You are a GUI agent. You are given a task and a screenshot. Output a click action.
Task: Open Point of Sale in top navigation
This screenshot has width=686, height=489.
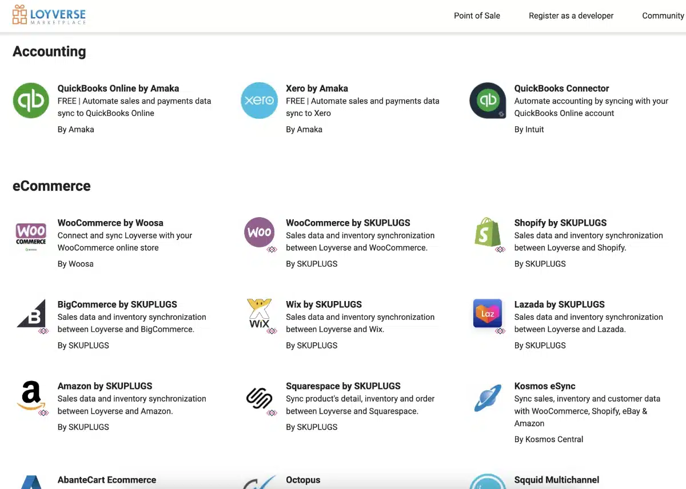pyautogui.click(x=477, y=16)
